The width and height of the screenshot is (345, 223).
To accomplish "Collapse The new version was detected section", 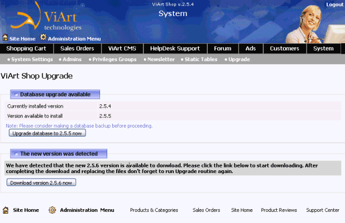I will click(x=16, y=154).
